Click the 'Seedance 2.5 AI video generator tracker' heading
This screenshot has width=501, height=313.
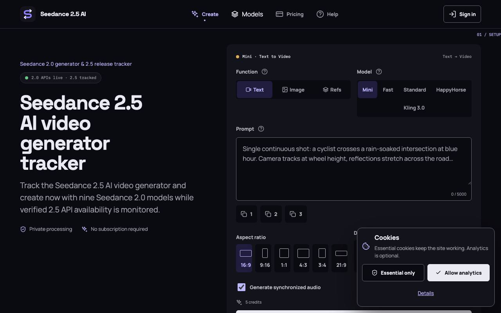81,133
